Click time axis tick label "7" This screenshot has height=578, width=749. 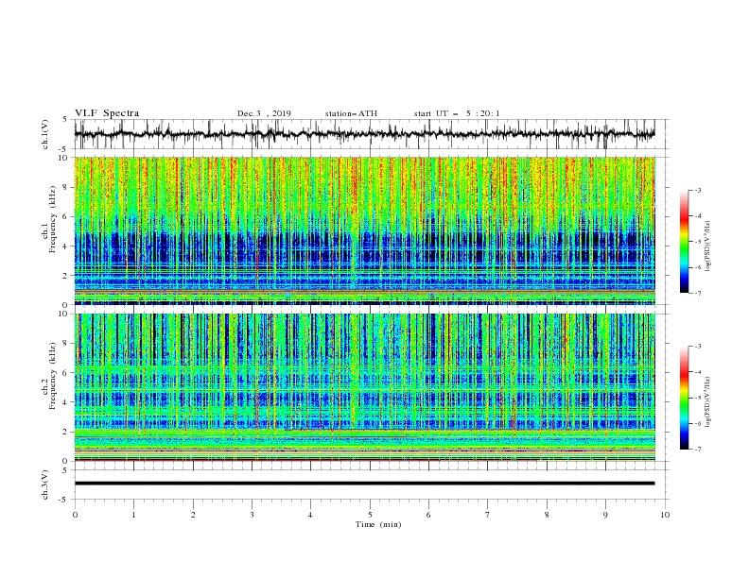(488, 515)
